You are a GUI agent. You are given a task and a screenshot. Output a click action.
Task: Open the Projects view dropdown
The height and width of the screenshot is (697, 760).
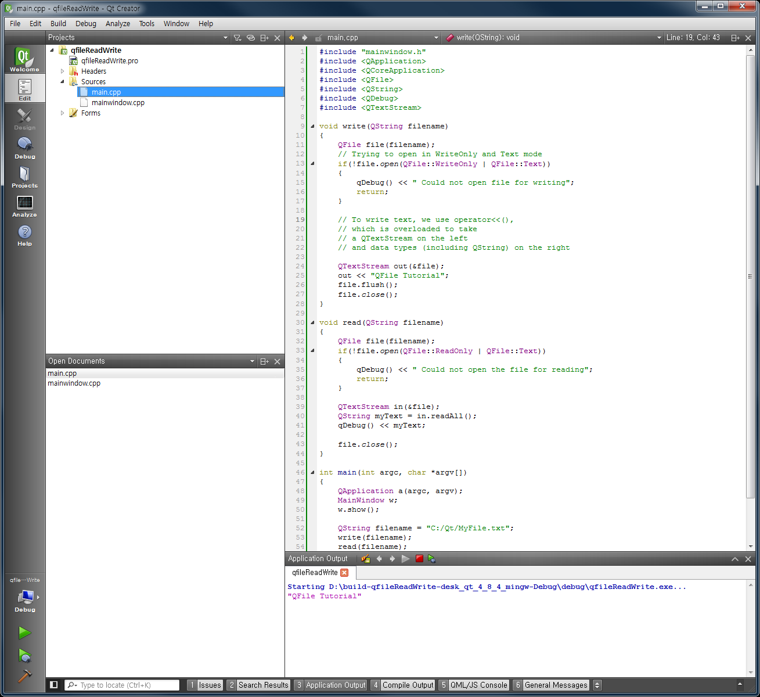[x=226, y=38]
